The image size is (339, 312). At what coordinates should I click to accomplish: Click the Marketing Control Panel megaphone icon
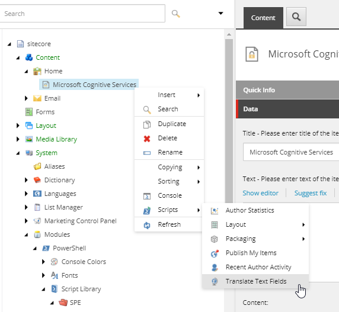click(x=37, y=221)
